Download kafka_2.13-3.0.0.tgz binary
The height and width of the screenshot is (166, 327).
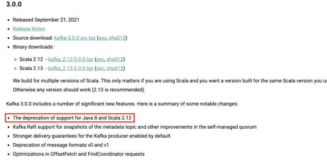[71, 68]
